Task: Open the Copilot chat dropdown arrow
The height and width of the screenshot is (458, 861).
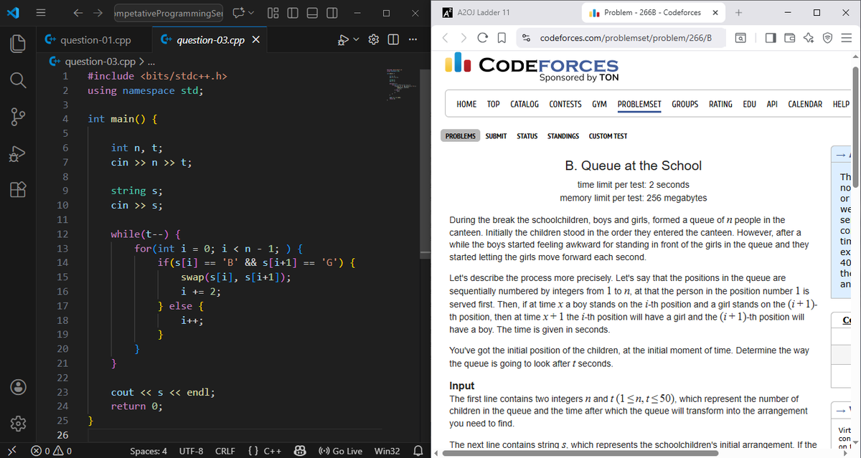Action: click(253, 13)
